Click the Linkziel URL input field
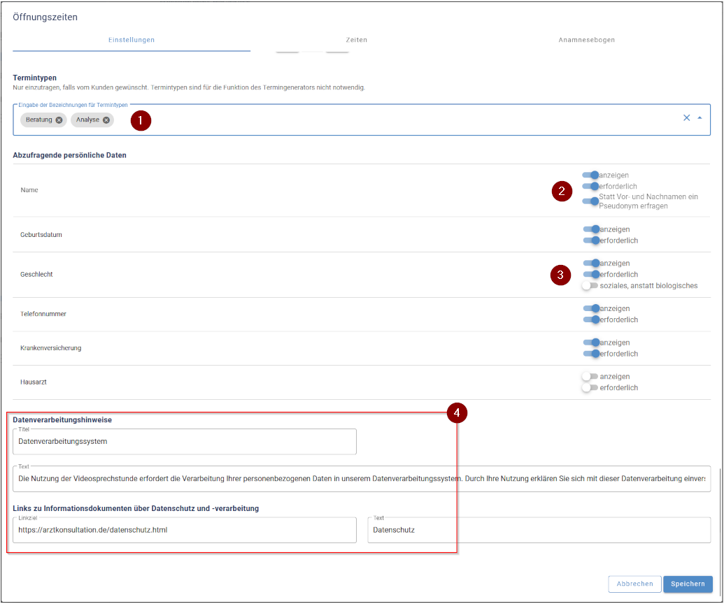The width and height of the screenshot is (724, 604). [x=185, y=530]
